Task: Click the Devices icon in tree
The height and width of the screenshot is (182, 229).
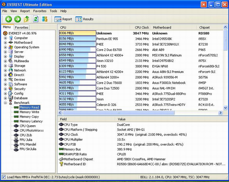Action: pos(11,79)
